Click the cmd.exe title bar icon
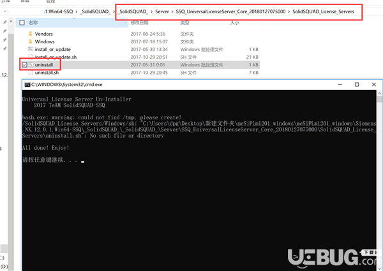The height and width of the screenshot is (271, 383). 27,85
